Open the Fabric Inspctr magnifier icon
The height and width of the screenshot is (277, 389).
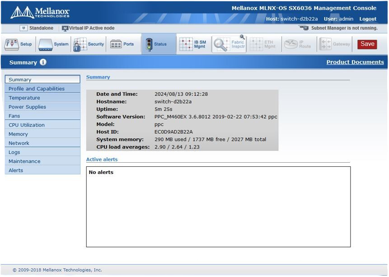[x=221, y=44]
